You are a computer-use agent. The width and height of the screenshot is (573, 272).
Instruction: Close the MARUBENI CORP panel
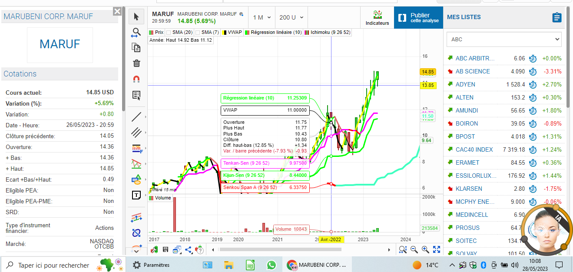coord(117,11)
